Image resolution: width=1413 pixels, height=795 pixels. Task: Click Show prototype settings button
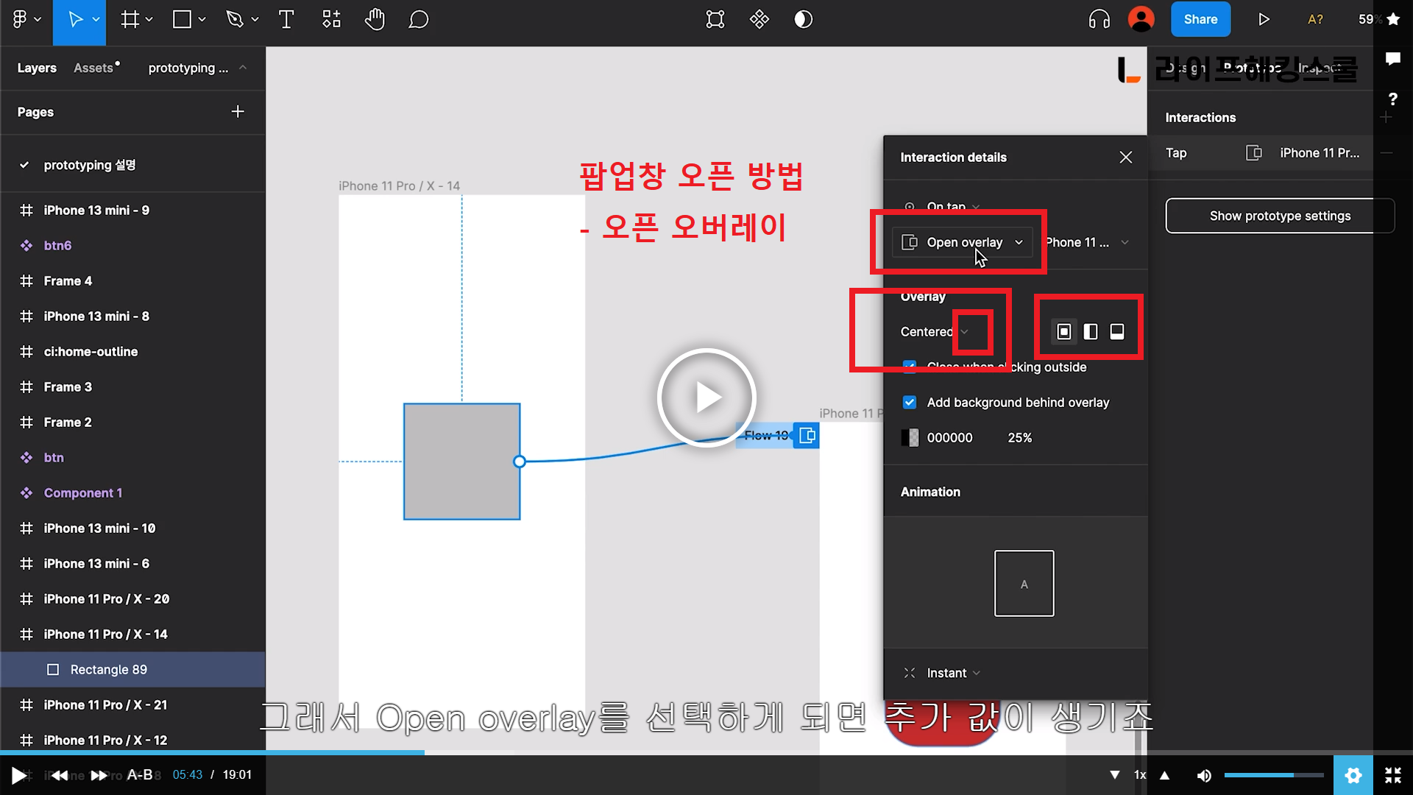pos(1279,216)
